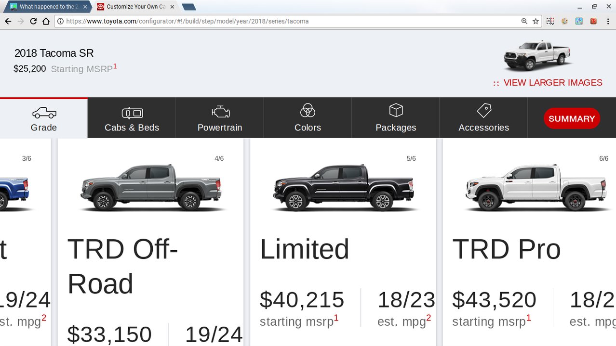
Task: Go back to the previous page
Action: point(8,21)
